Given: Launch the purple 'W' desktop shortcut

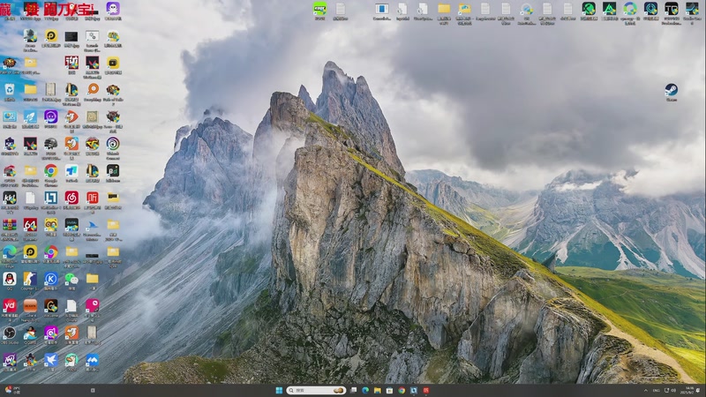Looking at the screenshot, I should pyautogui.click(x=10, y=361).
